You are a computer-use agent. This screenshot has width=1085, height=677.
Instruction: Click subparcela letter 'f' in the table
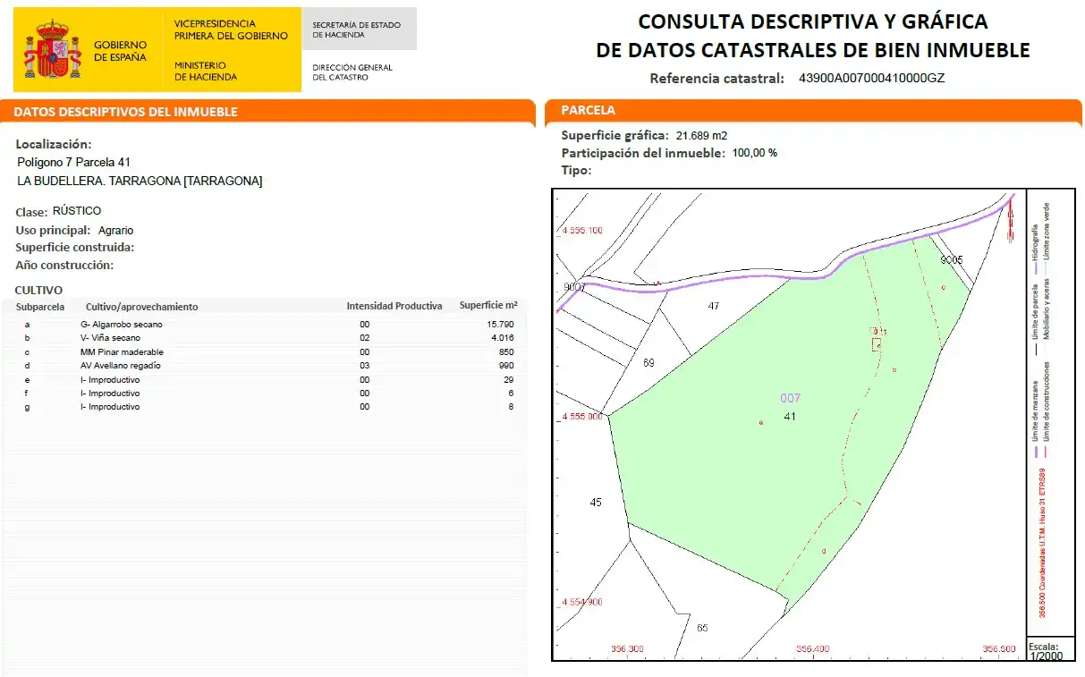(x=27, y=394)
